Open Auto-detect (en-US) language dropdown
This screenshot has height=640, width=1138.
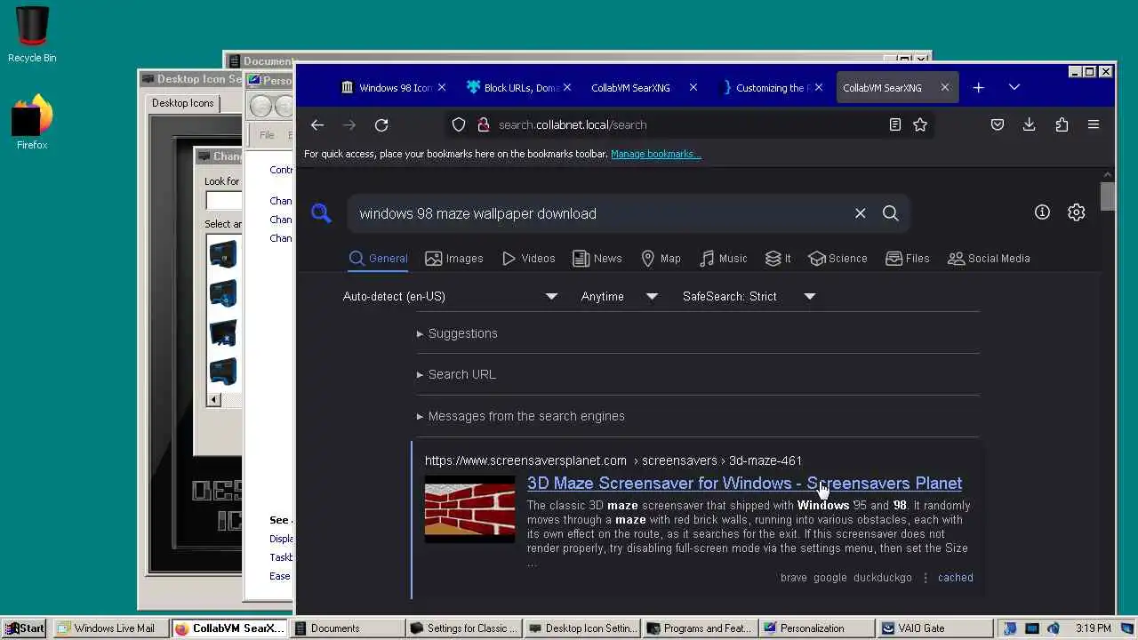[450, 297]
